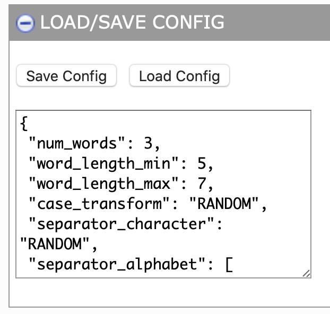Click the open bracket after separator_alphabet

pos(229,264)
